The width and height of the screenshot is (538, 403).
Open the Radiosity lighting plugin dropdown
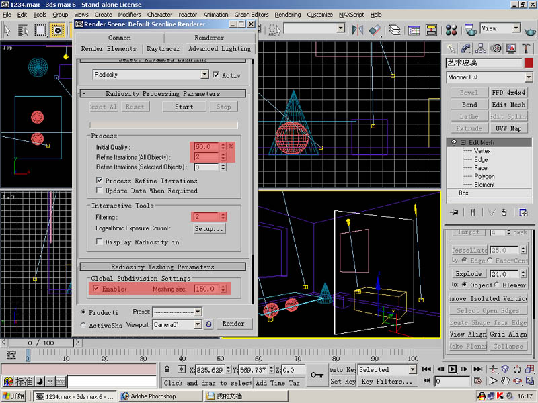[x=204, y=74]
